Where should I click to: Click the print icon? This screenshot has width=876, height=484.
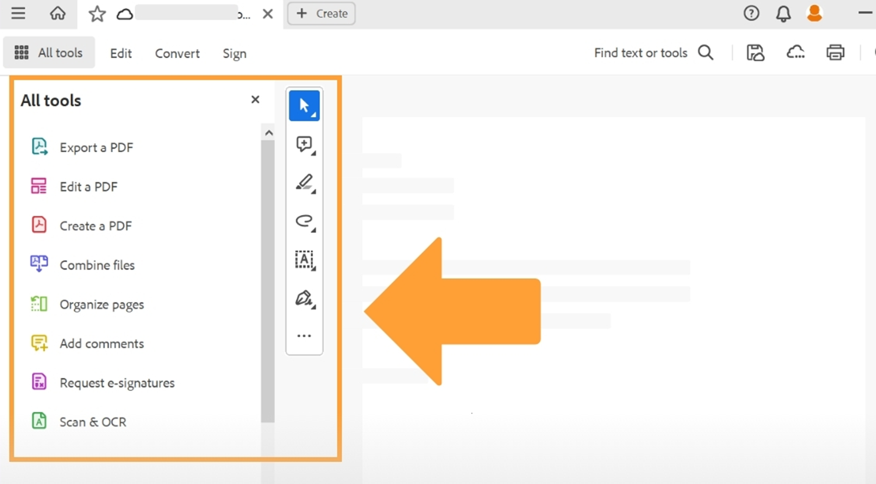pyautogui.click(x=835, y=53)
